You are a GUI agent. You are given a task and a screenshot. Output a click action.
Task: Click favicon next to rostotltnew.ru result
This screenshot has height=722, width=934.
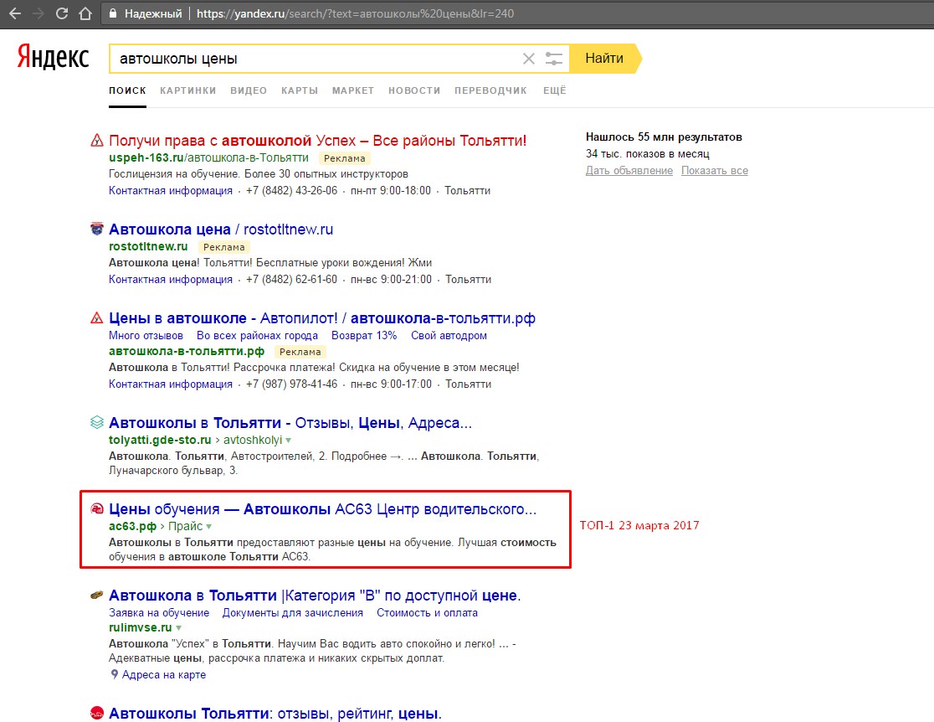pos(96,229)
